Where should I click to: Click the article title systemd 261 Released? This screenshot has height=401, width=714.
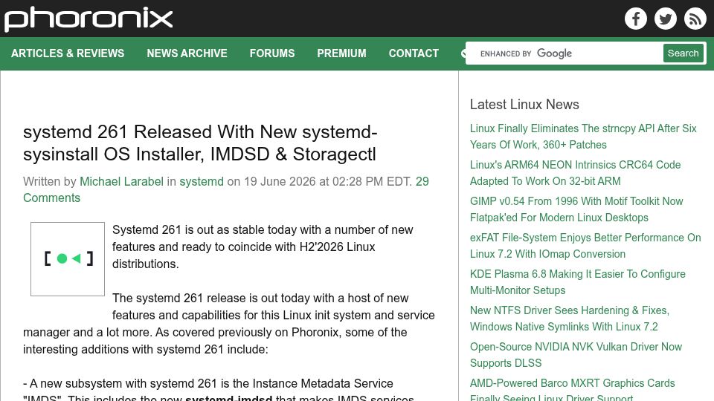[x=200, y=143]
